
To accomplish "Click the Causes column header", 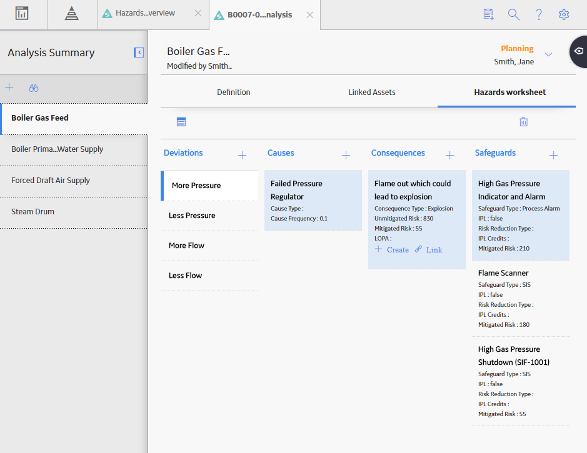I will [281, 153].
